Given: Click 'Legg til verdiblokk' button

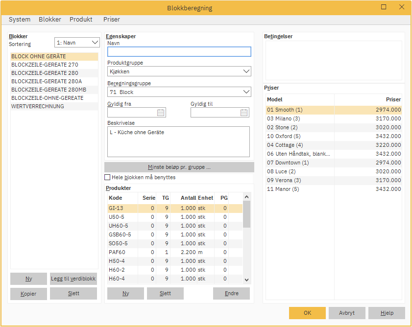Looking at the screenshot, I should point(73,279).
